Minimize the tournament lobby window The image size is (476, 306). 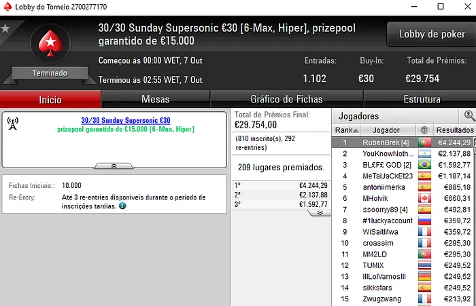click(x=414, y=6)
